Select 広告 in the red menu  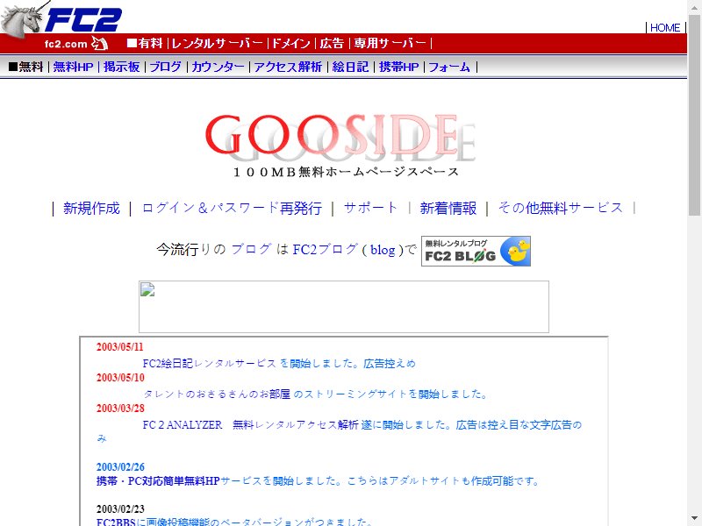coord(332,43)
